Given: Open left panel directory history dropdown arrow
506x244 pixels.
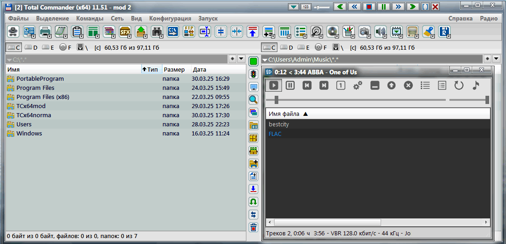Looking at the screenshot, I should coord(241,59).
